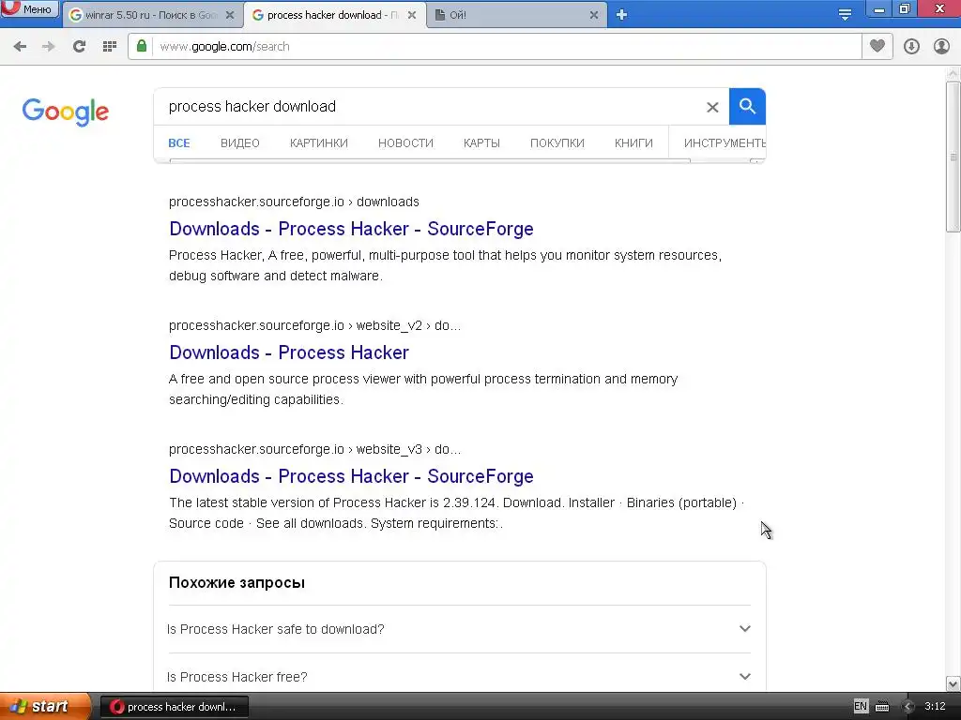Screen dimensions: 961x720
Task: Click the scrollbar down arrow
Action: click(953, 683)
